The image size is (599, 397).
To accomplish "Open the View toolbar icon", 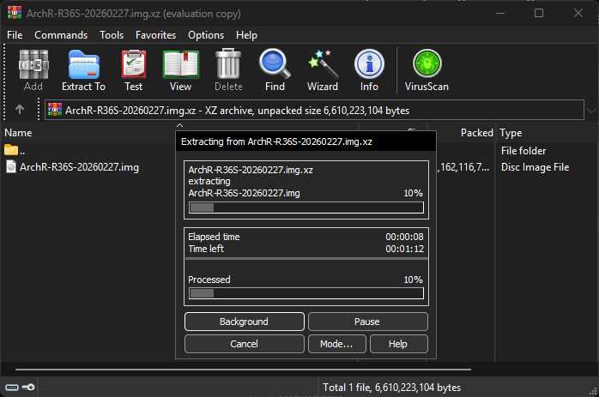I will coord(181,70).
